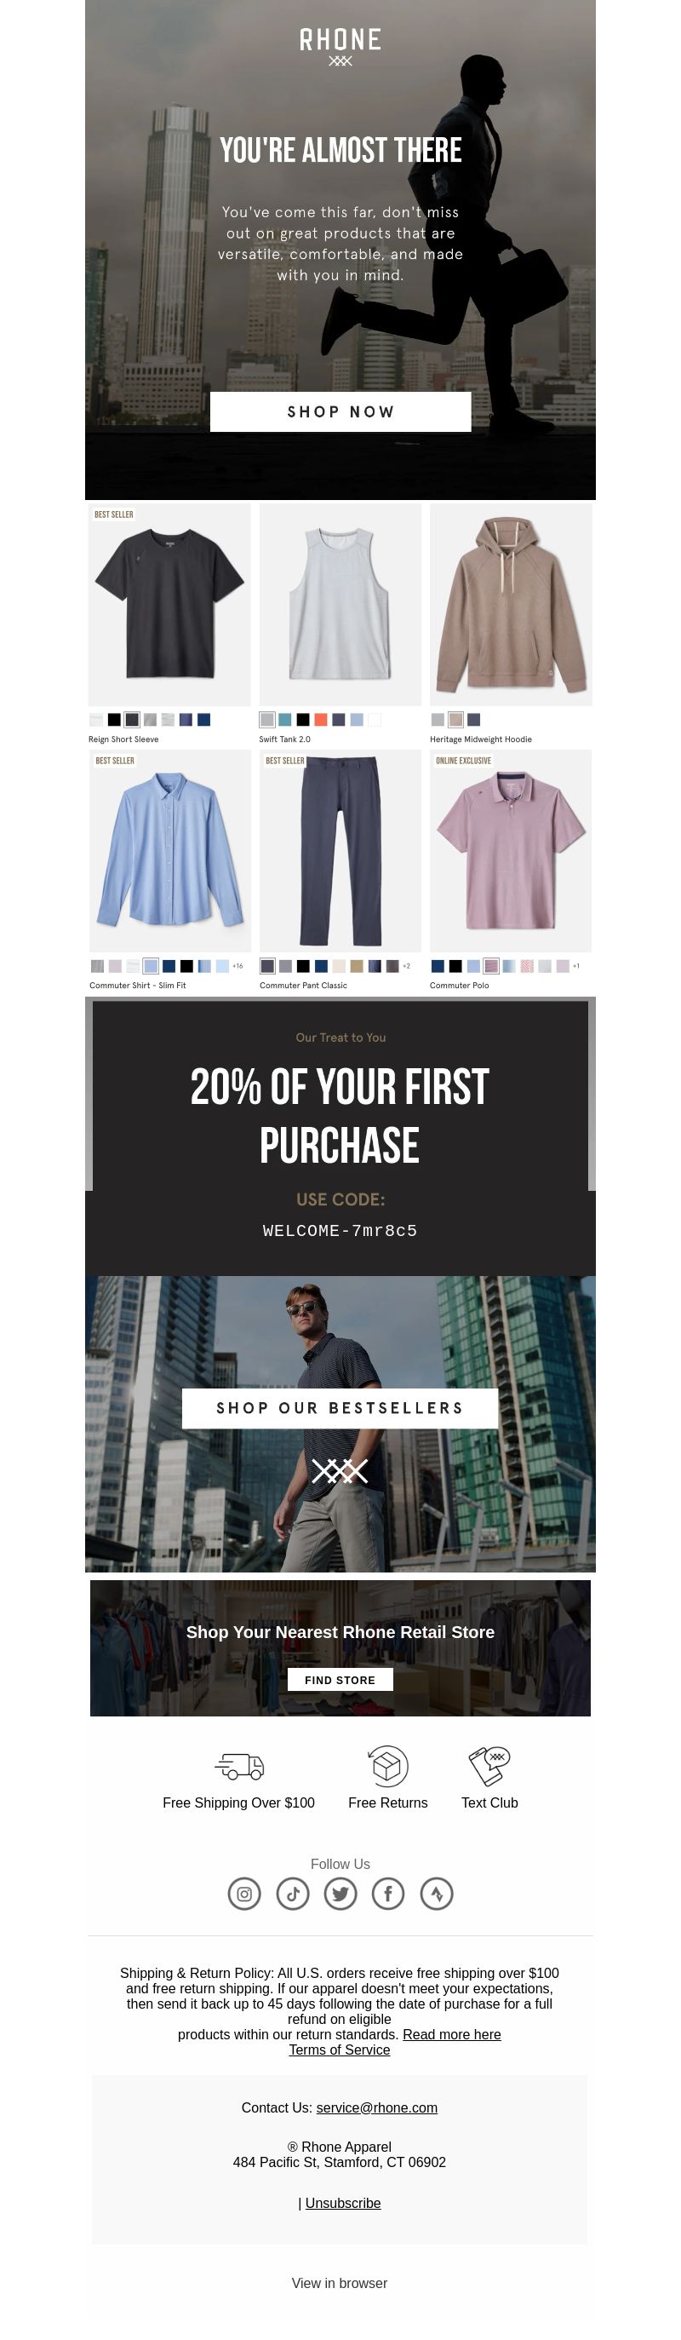Viewport: 681px width, 2340px height.
Task: Open the Terms of Service link
Action: [340, 2050]
